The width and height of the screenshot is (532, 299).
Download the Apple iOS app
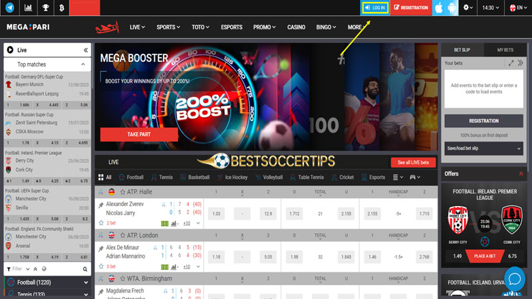(x=439, y=7)
